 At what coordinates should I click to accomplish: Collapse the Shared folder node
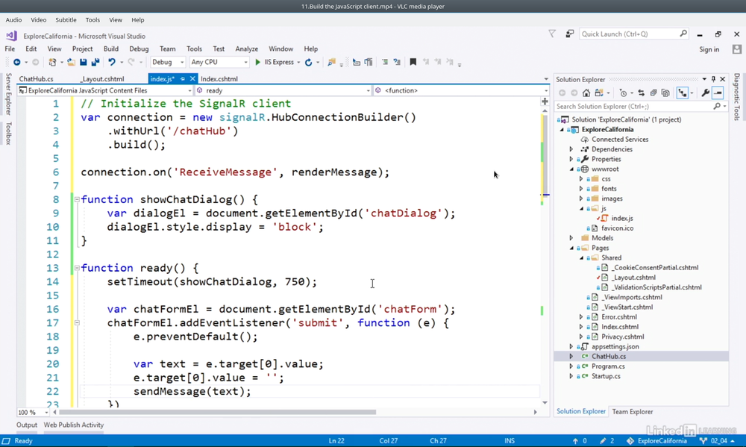tap(581, 258)
